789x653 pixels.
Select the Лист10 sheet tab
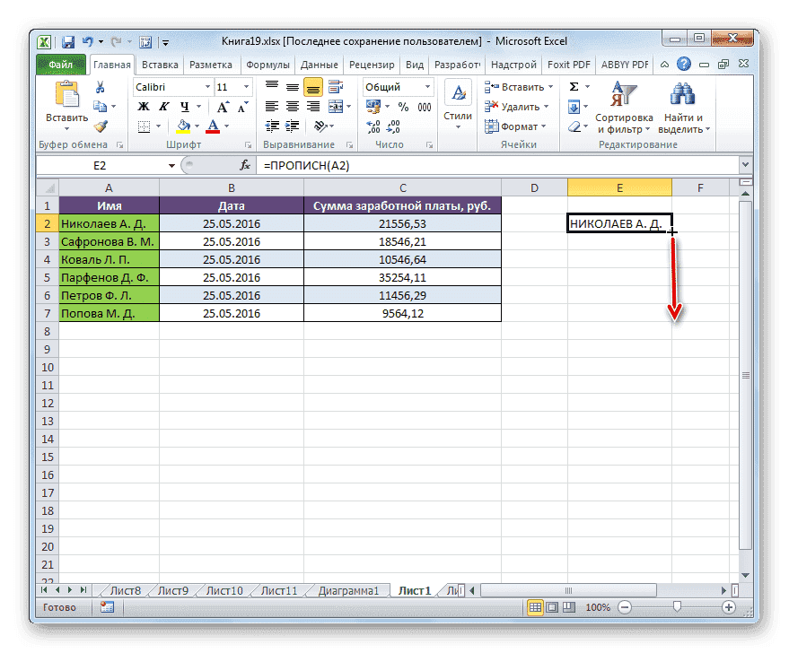point(223,590)
